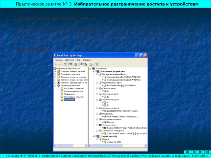The height and width of the screenshot is (158, 211).
Task: Click the Back arrow toolbar icon
Action: point(56,64)
